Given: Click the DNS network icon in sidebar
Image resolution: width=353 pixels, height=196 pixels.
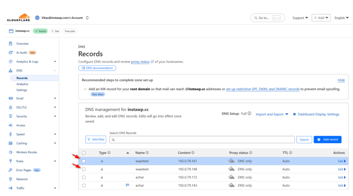Looking at the screenshot, I should [11, 70].
